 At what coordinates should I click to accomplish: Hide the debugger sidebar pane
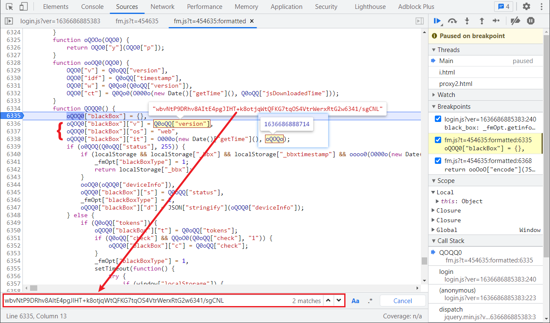pos(420,21)
